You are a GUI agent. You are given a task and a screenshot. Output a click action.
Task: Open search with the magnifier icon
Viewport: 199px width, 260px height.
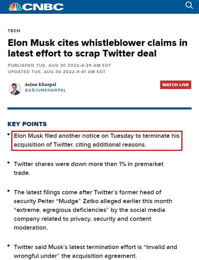(189, 5)
